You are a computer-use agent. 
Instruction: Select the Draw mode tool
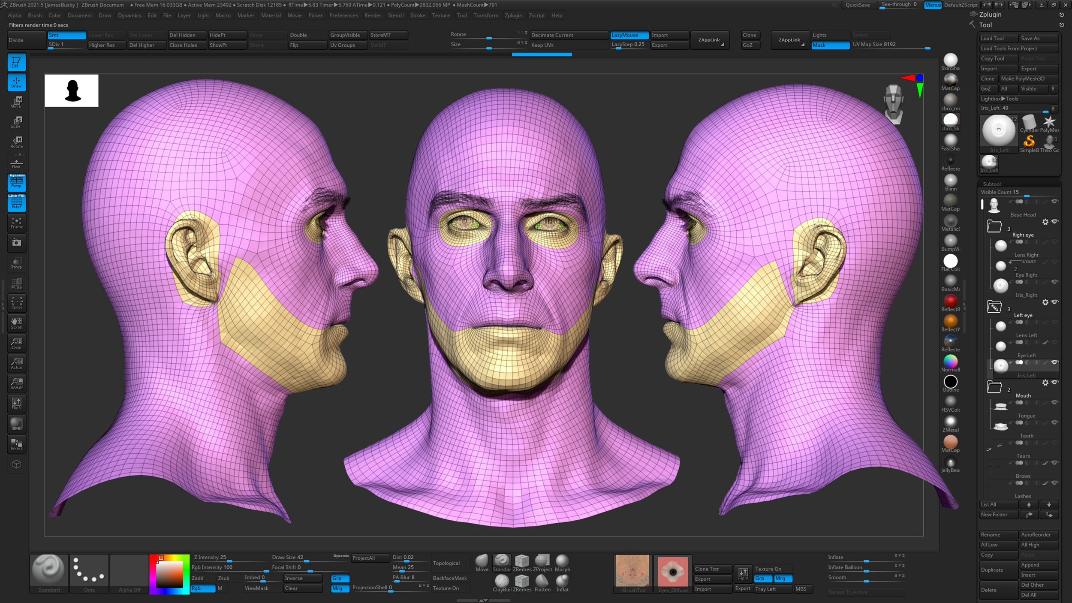tap(16, 82)
